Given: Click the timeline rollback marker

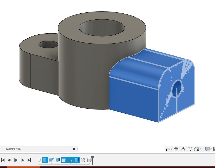Looking at the screenshot, I should tap(93, 160).
